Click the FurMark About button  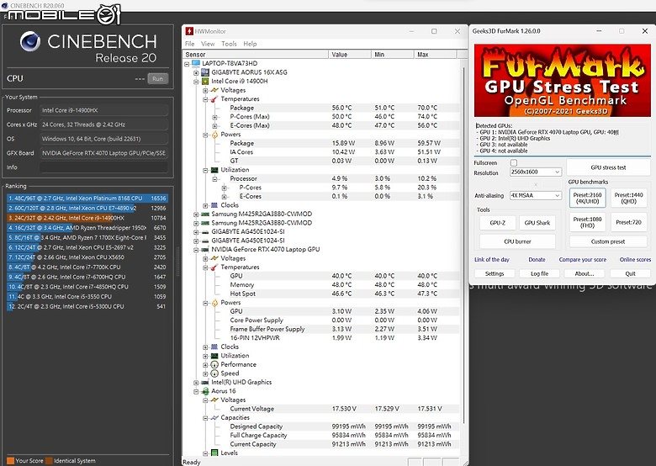(585, 273)
